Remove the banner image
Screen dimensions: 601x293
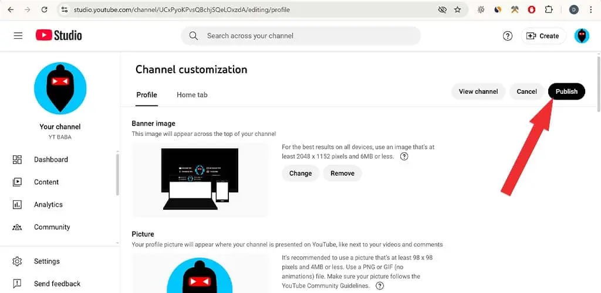(342, 173)
